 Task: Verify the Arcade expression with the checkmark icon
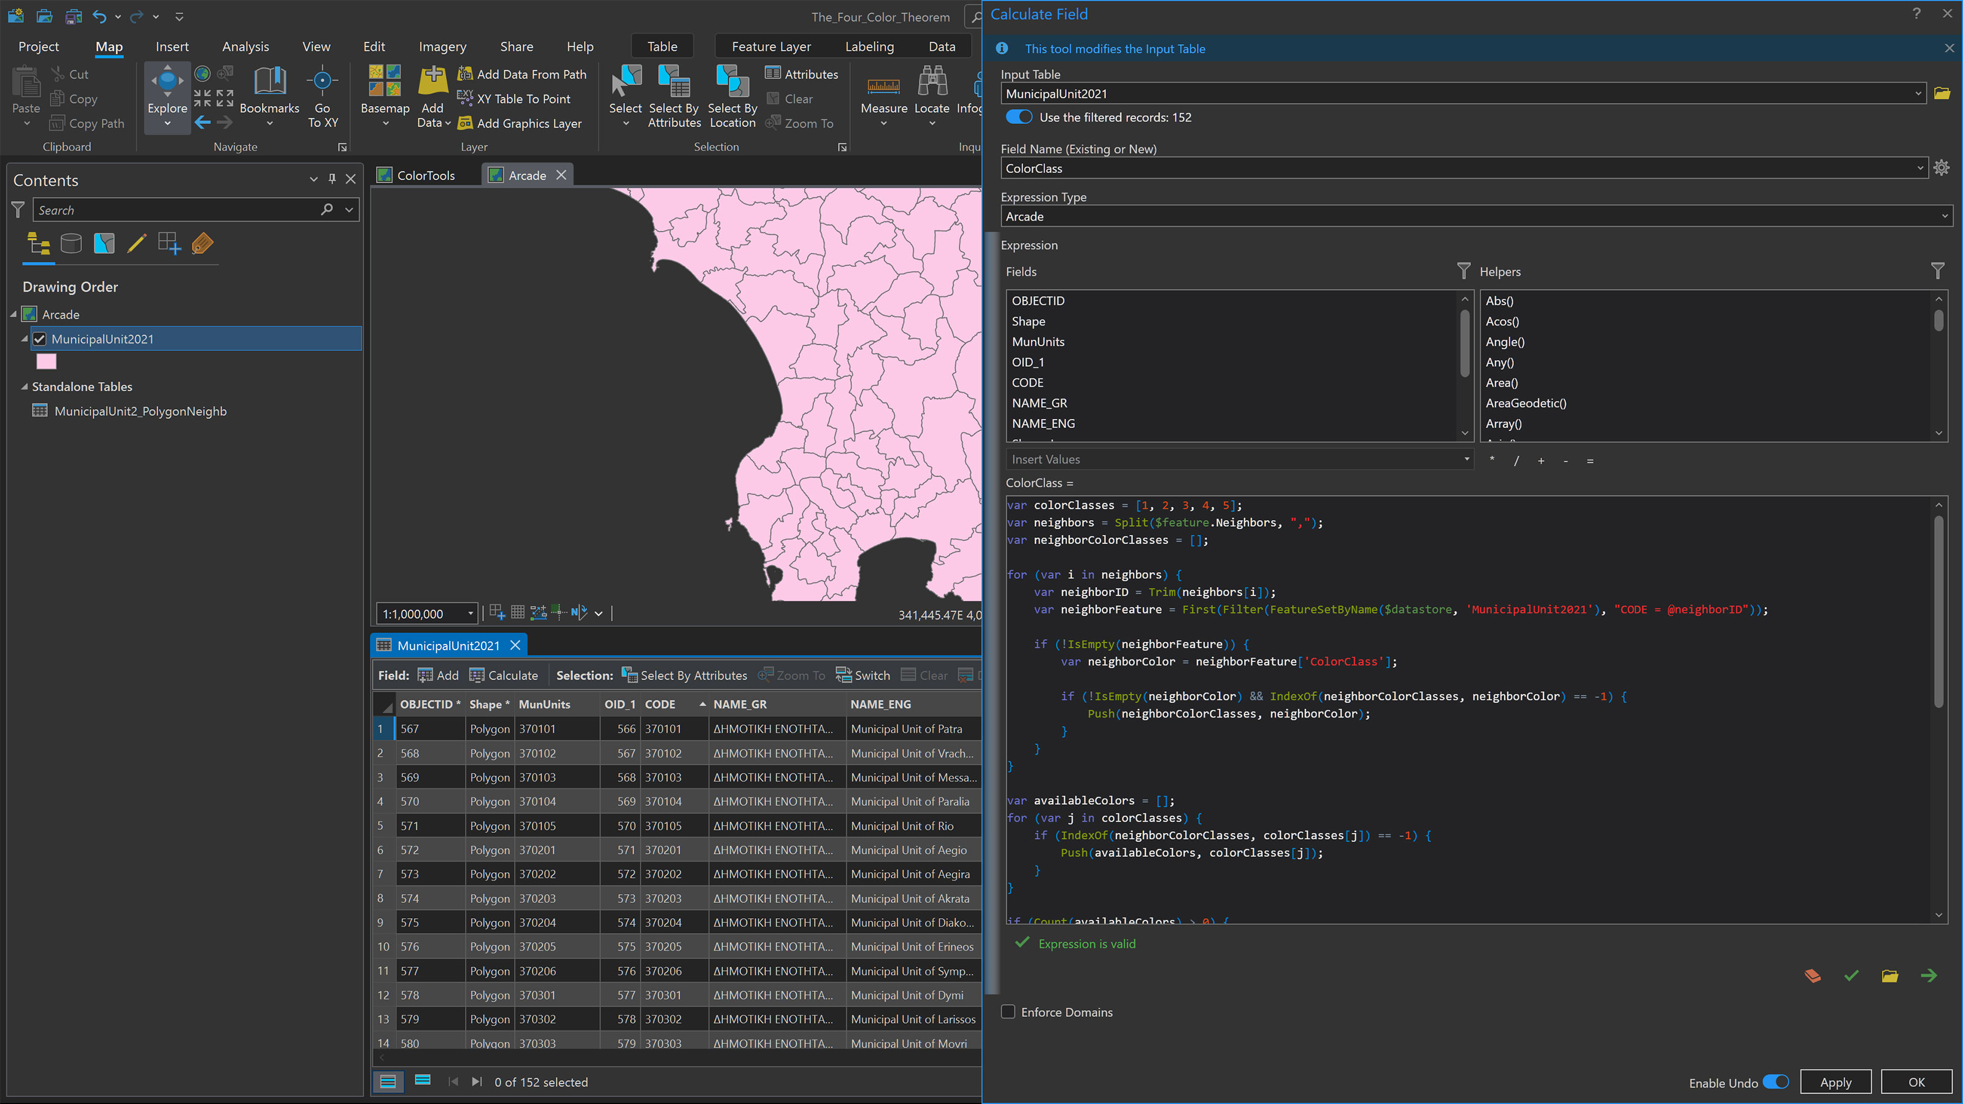point(1851,975)
